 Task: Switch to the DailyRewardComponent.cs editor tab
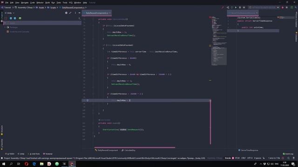[97, 13]
